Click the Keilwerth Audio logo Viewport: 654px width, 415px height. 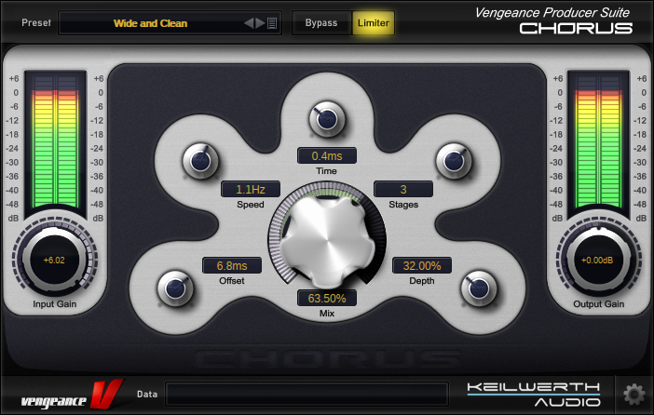534,394
